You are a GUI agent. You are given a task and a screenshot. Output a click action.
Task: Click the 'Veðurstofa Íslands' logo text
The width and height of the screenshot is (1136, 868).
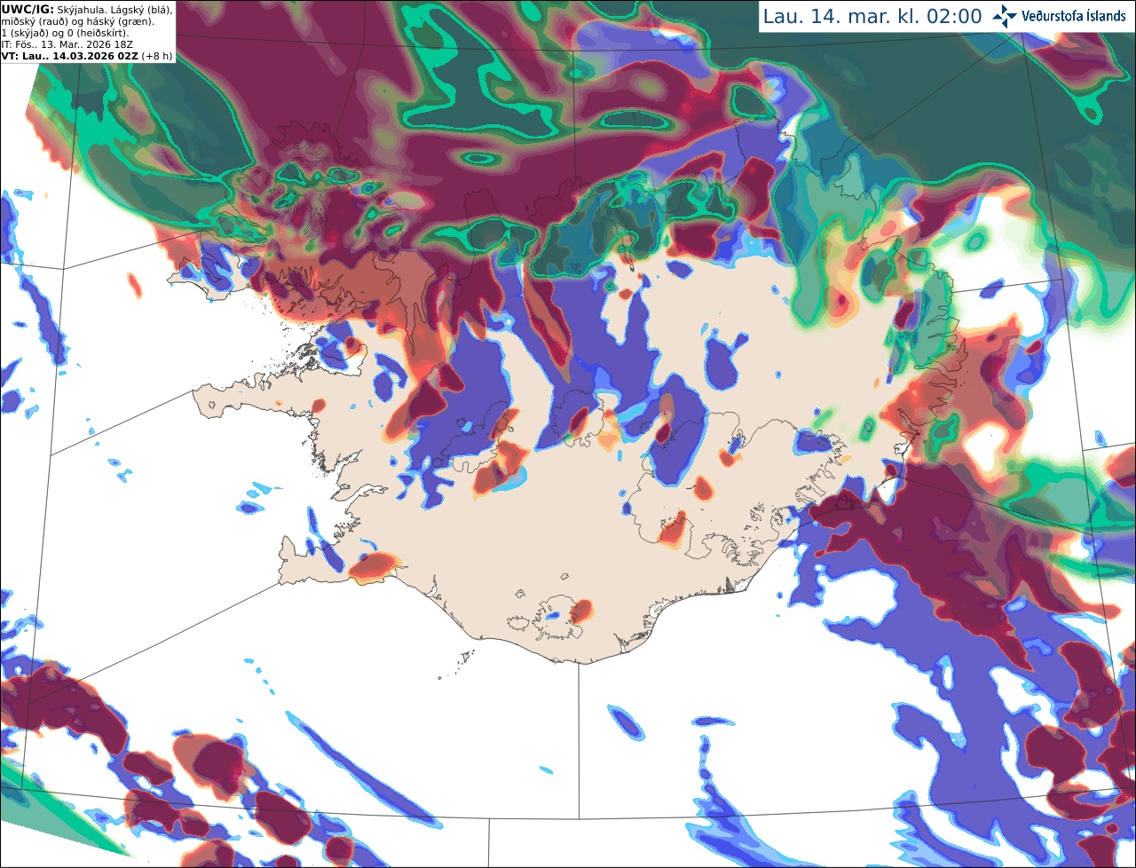tap(1074, 16)
